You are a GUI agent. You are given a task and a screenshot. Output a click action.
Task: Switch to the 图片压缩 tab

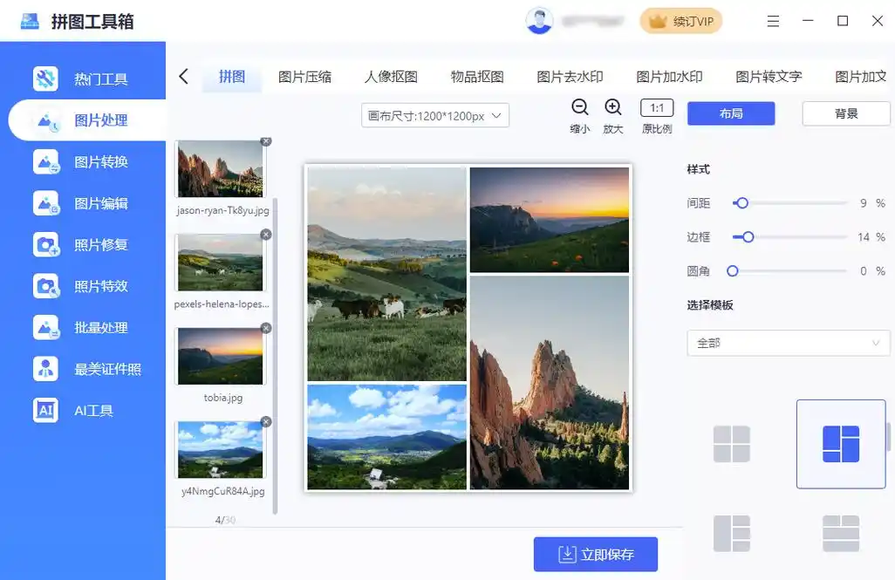306,76
